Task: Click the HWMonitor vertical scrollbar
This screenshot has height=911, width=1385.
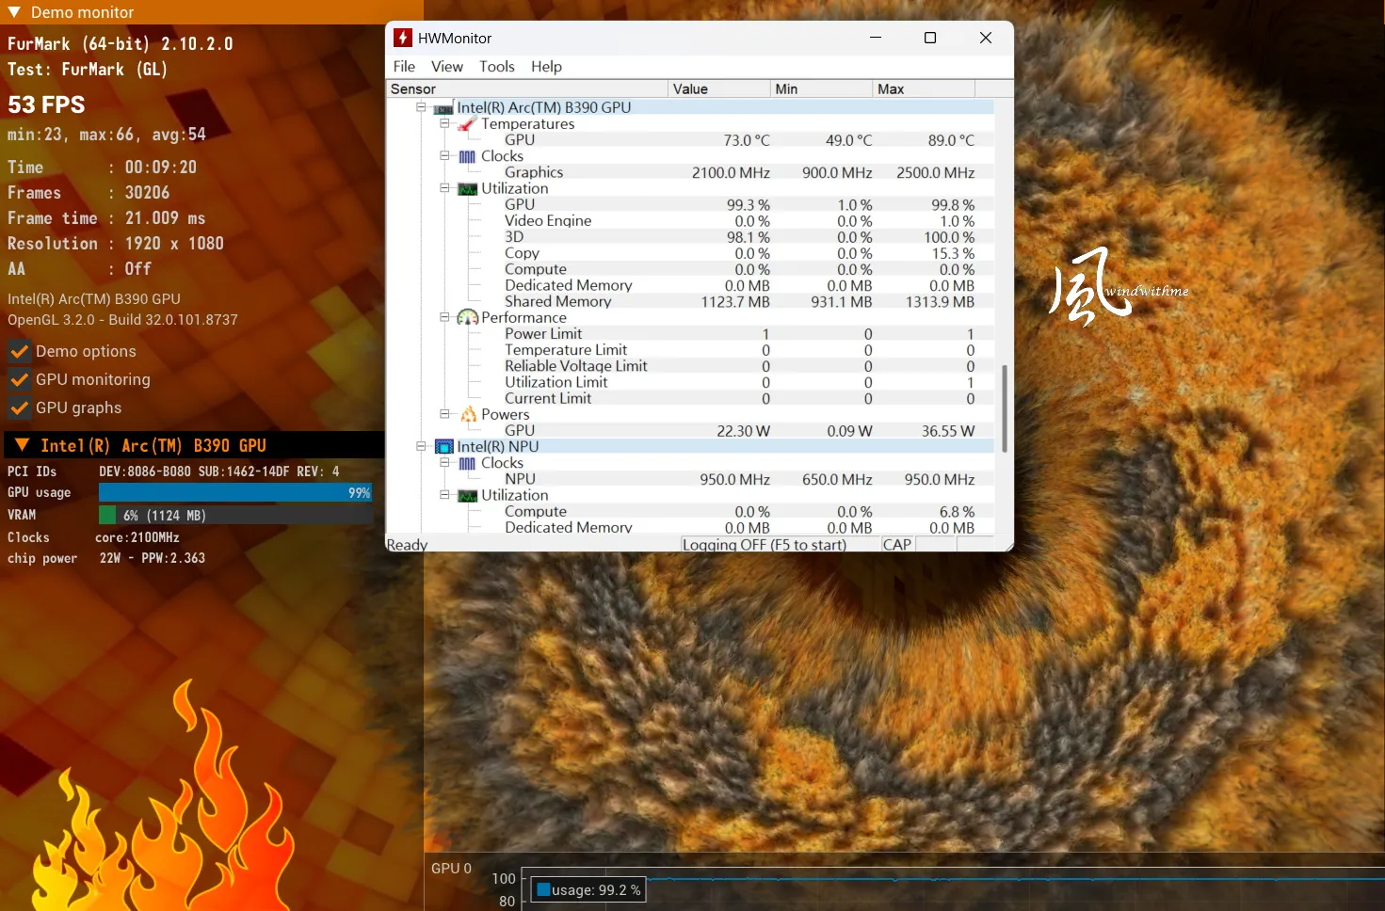Action: [x=1005, y=408]
